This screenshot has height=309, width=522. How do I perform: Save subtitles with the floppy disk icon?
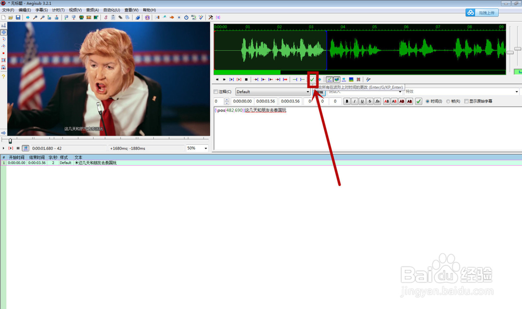[18, 17]
